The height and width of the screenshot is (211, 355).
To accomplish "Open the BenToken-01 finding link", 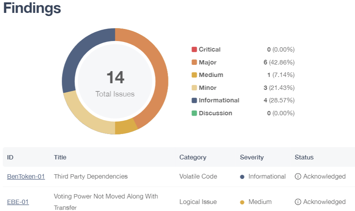I will pos(26,176).
